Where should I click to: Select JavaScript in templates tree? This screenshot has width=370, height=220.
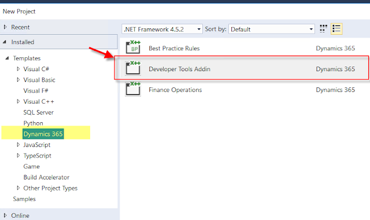[37, 145]
